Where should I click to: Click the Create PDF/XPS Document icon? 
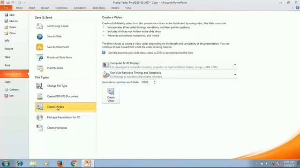pos(39,97)
